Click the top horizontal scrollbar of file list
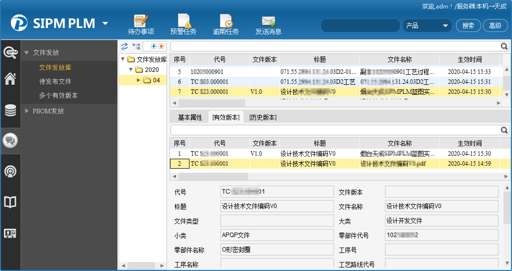The width and height of the screenshot is (512, 271). point(211,103)
